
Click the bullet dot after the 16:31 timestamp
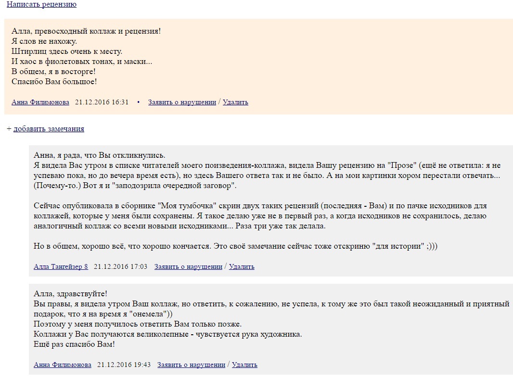coord(139,102)
